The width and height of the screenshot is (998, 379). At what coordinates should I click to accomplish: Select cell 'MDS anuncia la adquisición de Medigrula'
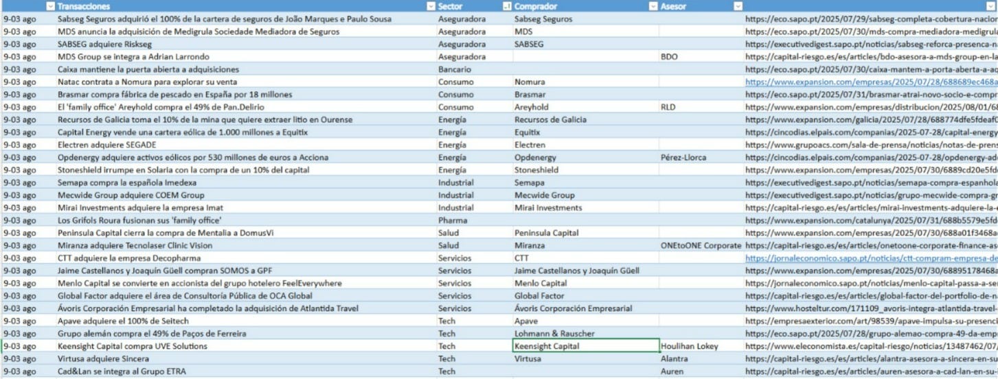(x=246, y=32)
